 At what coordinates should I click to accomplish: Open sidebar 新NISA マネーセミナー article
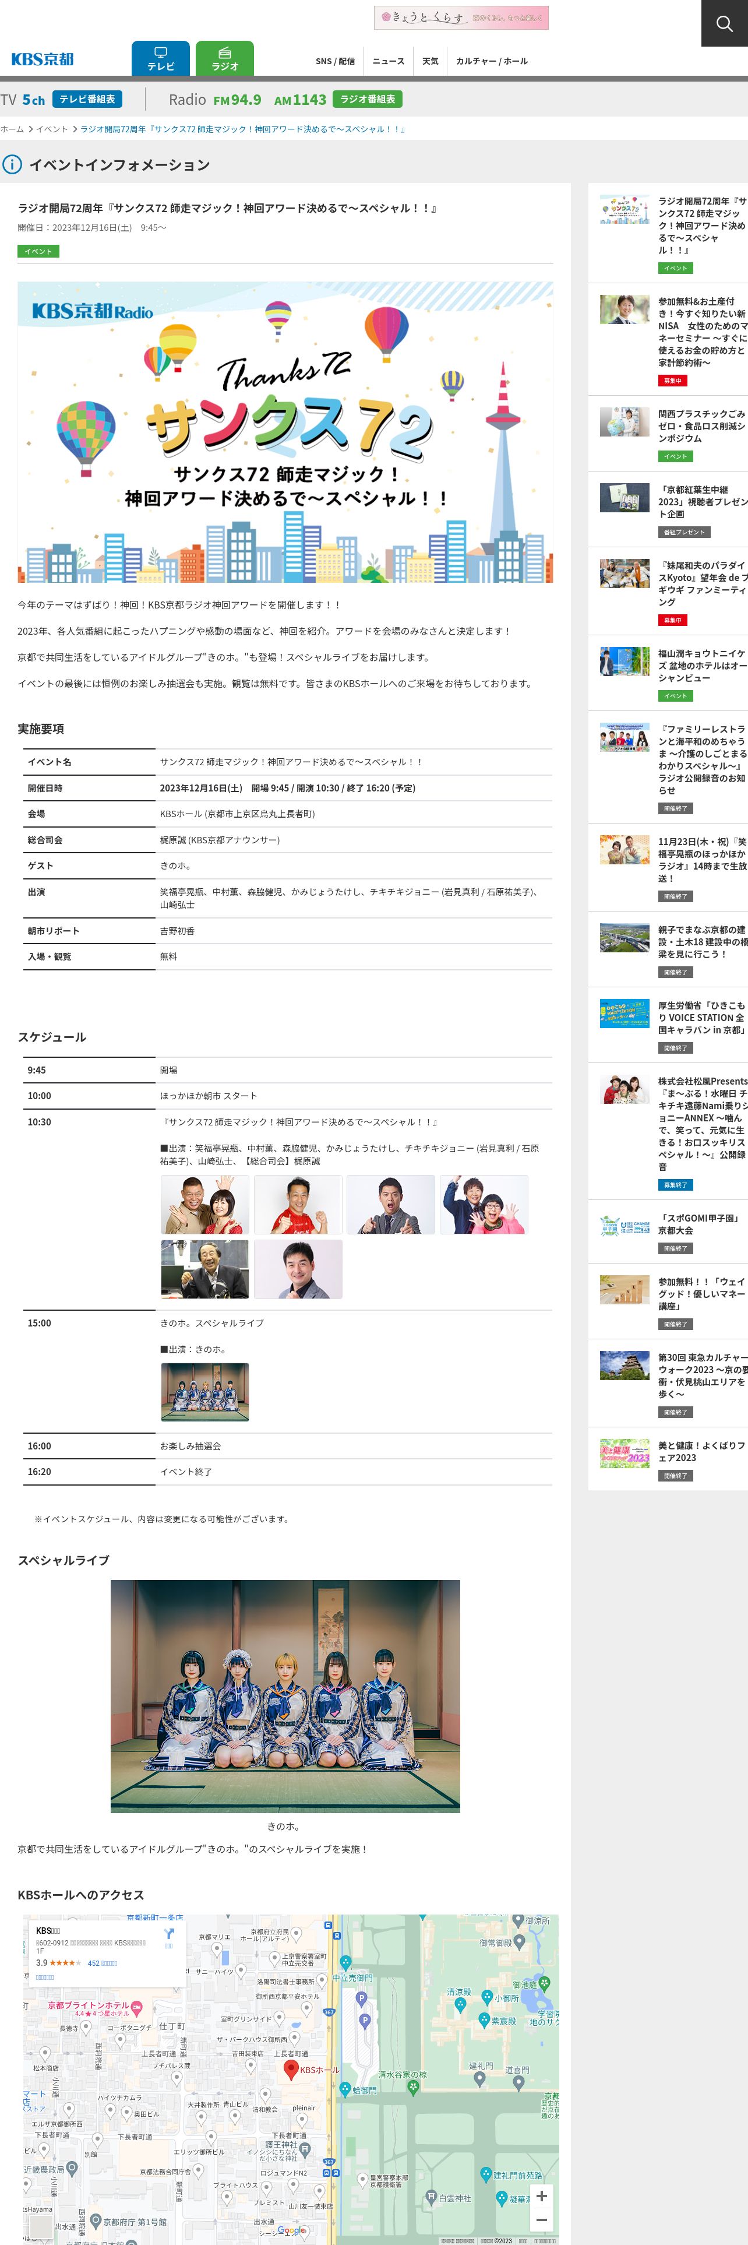click(668, 338)
